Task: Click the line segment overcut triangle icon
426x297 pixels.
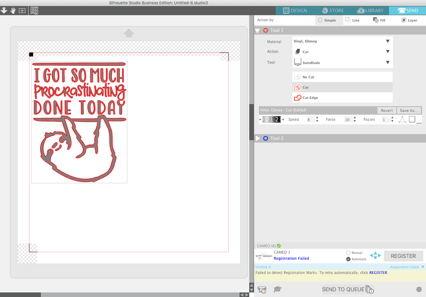Action: pyautogui.click(x=402, y=120)
